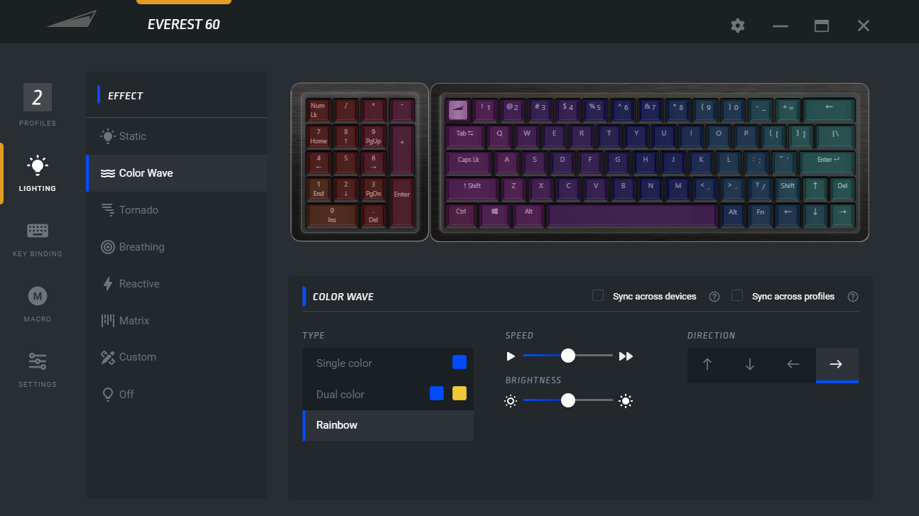
Task: Open the yellow Dual color swatch
Action: click(459, 393)
